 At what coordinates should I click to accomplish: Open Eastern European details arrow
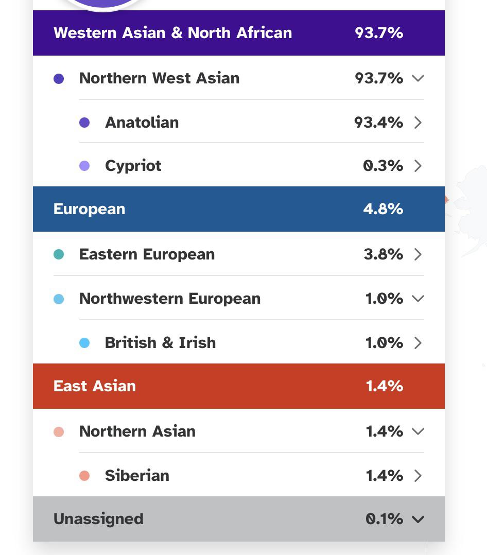click(x=418, y=254)
